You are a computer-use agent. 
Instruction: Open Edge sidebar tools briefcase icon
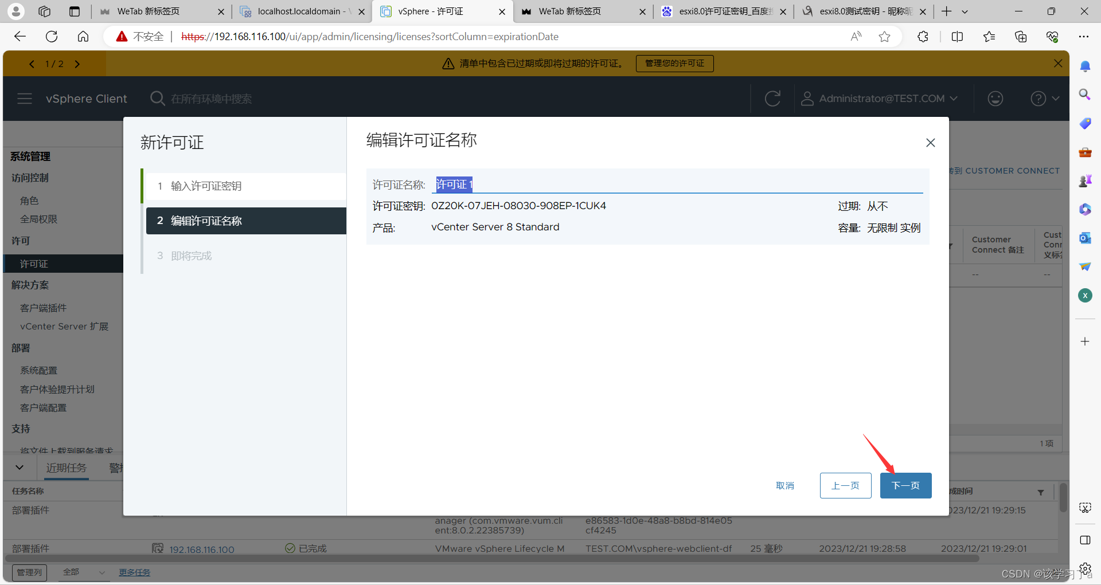(1085, 152)
